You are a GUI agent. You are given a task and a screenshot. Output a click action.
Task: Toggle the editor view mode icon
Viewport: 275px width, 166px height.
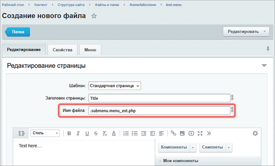coord(21,134)
